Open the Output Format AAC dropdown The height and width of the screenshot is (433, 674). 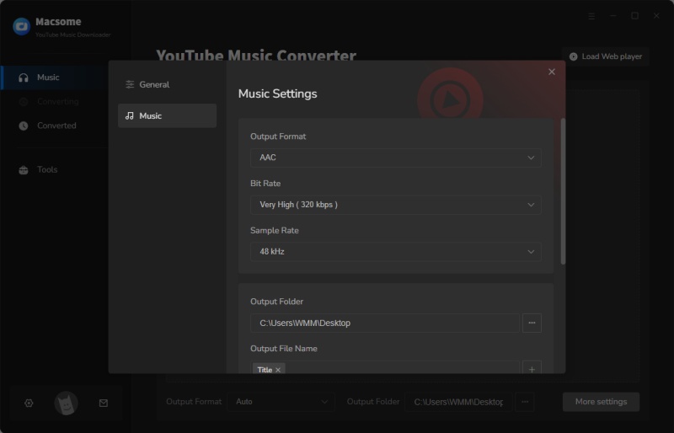pos(395,158)
